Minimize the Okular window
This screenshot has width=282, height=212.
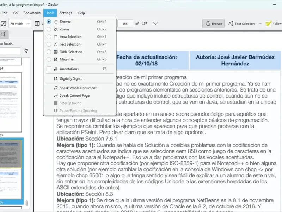[x=275, y=4]
